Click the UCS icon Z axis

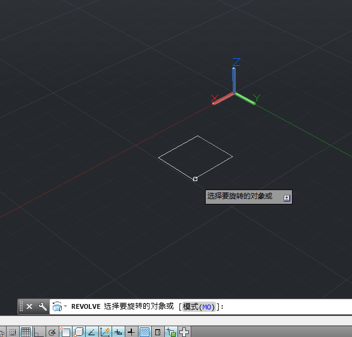(234, 80)
